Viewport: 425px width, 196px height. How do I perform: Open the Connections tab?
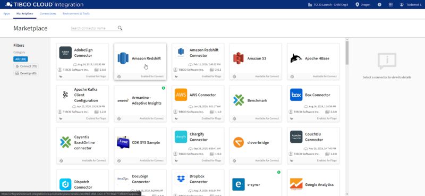coord(48,14)
